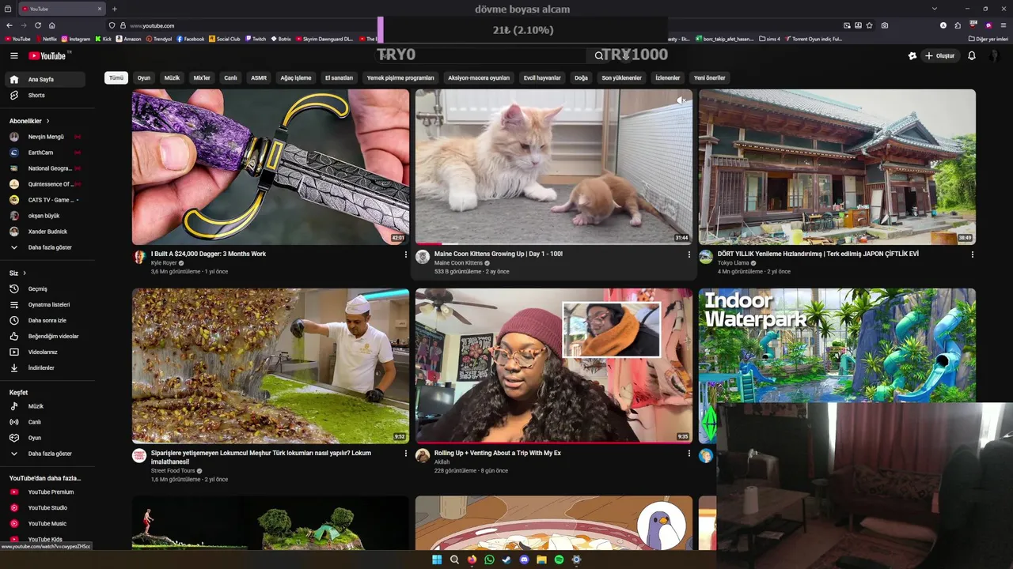Open the Abonelikler section chevron
1013x569 pixels.
pos(47,121)
